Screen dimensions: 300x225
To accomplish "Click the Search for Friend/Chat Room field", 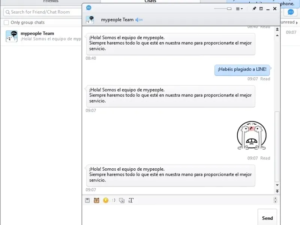I will click(42, 12).
